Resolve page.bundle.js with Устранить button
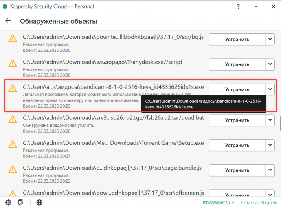 tap(237, 169)
